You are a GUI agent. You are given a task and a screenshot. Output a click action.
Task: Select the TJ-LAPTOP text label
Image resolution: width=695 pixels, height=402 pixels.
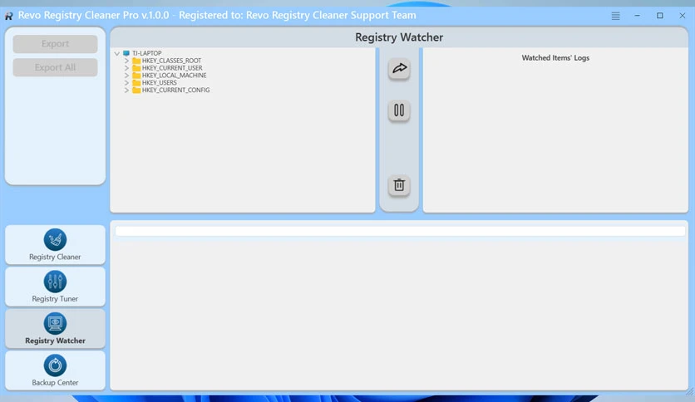pos(146,53)
